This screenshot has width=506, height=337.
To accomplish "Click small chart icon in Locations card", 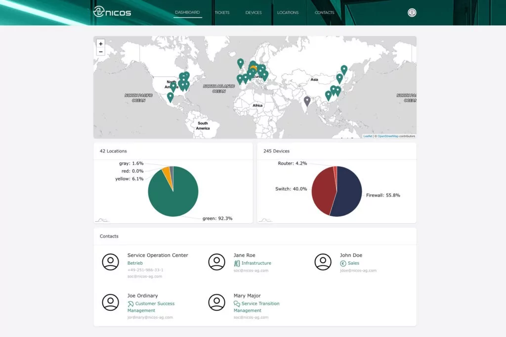I will [102, 220].
